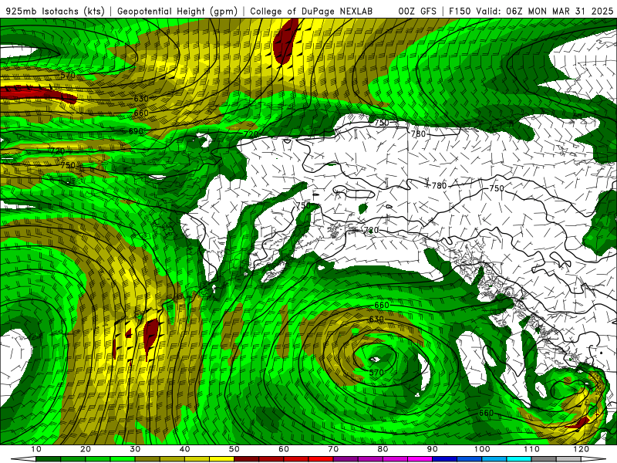
Task: Click the legend value 70
Action: (x=333, y=449)
